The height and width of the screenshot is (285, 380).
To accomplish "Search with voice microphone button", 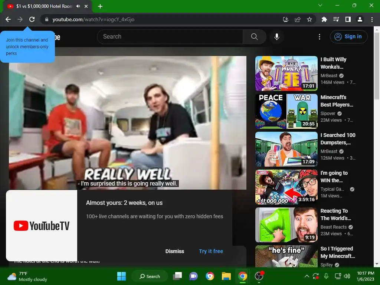I will [277, 37].
